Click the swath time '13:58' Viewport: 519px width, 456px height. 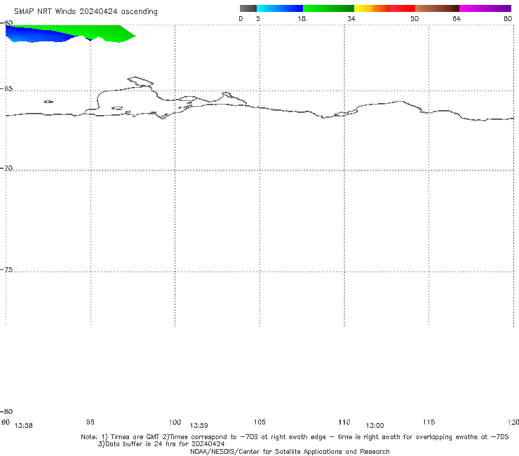tap(24, 426)
